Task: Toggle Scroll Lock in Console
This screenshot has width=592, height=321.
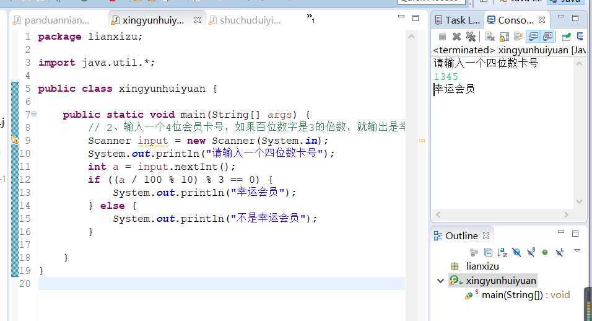Action: click(504, 37)
